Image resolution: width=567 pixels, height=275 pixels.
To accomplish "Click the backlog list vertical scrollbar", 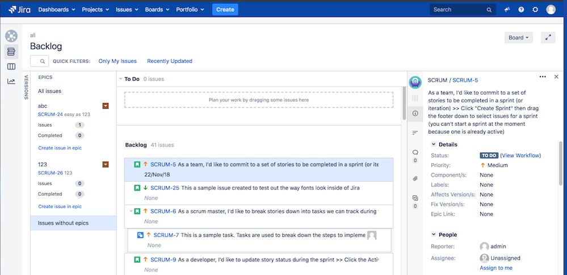I will click(x=404, y=103).
